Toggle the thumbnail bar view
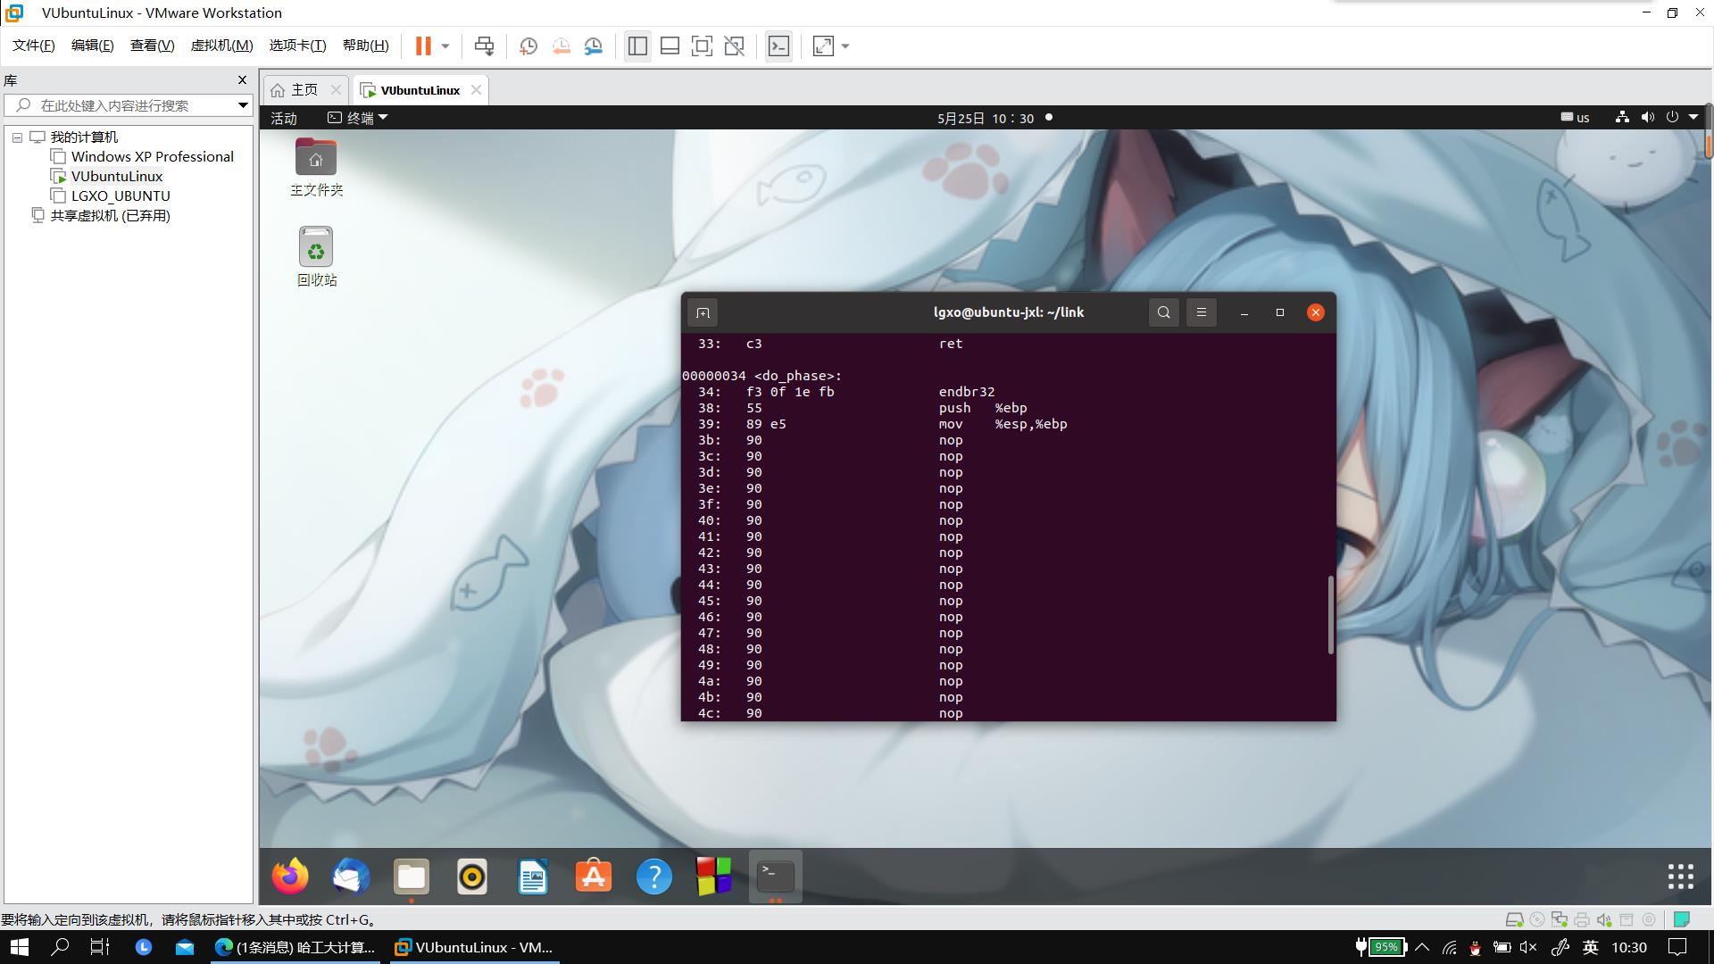Viewport: 1714px width, 964px height. click(x=670, y=46)
